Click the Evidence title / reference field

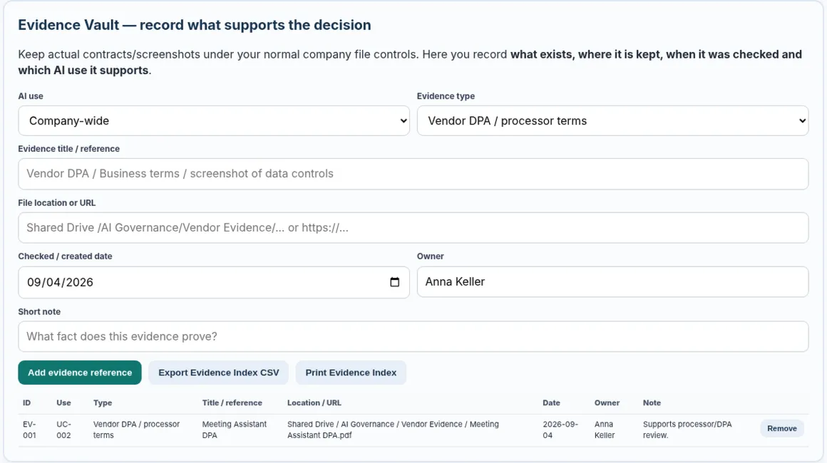point(413,174)
